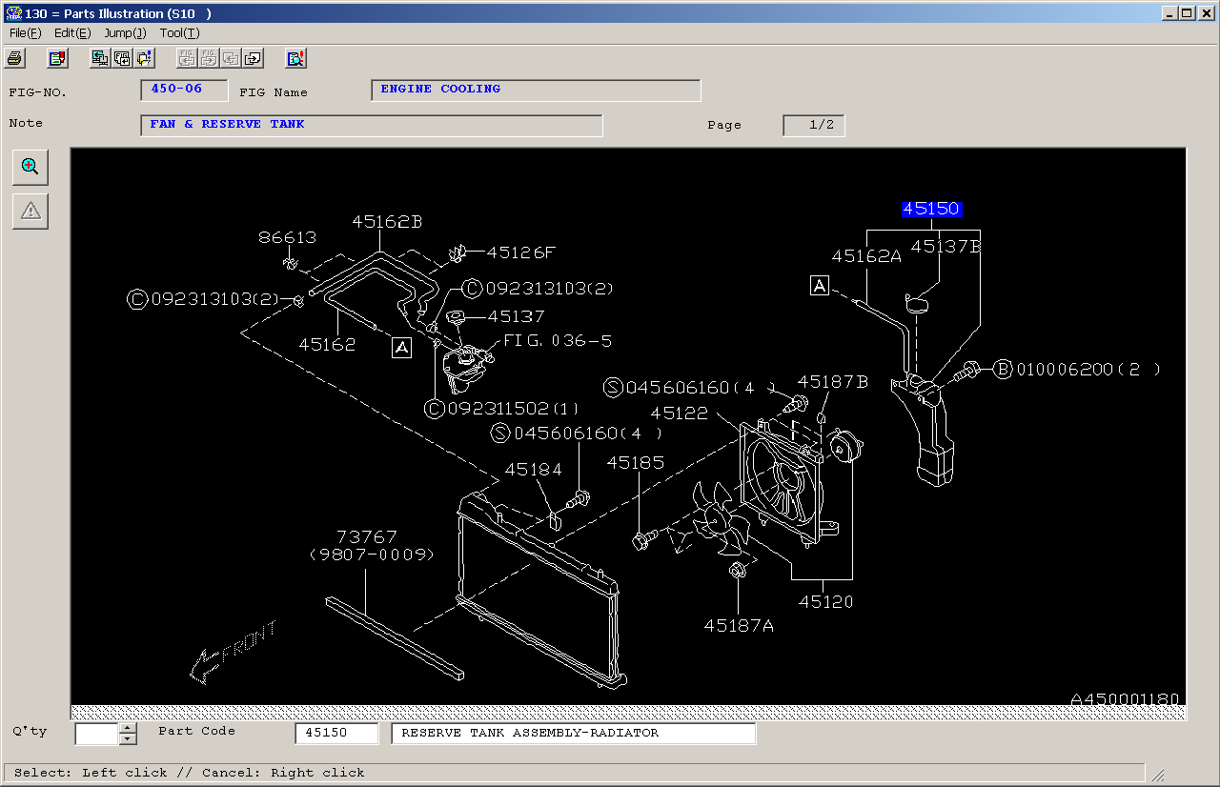The height and width of the screenshot is (787, 1220).
Task: Click the greyed FIG previous-figure icon
Action: 187,58
